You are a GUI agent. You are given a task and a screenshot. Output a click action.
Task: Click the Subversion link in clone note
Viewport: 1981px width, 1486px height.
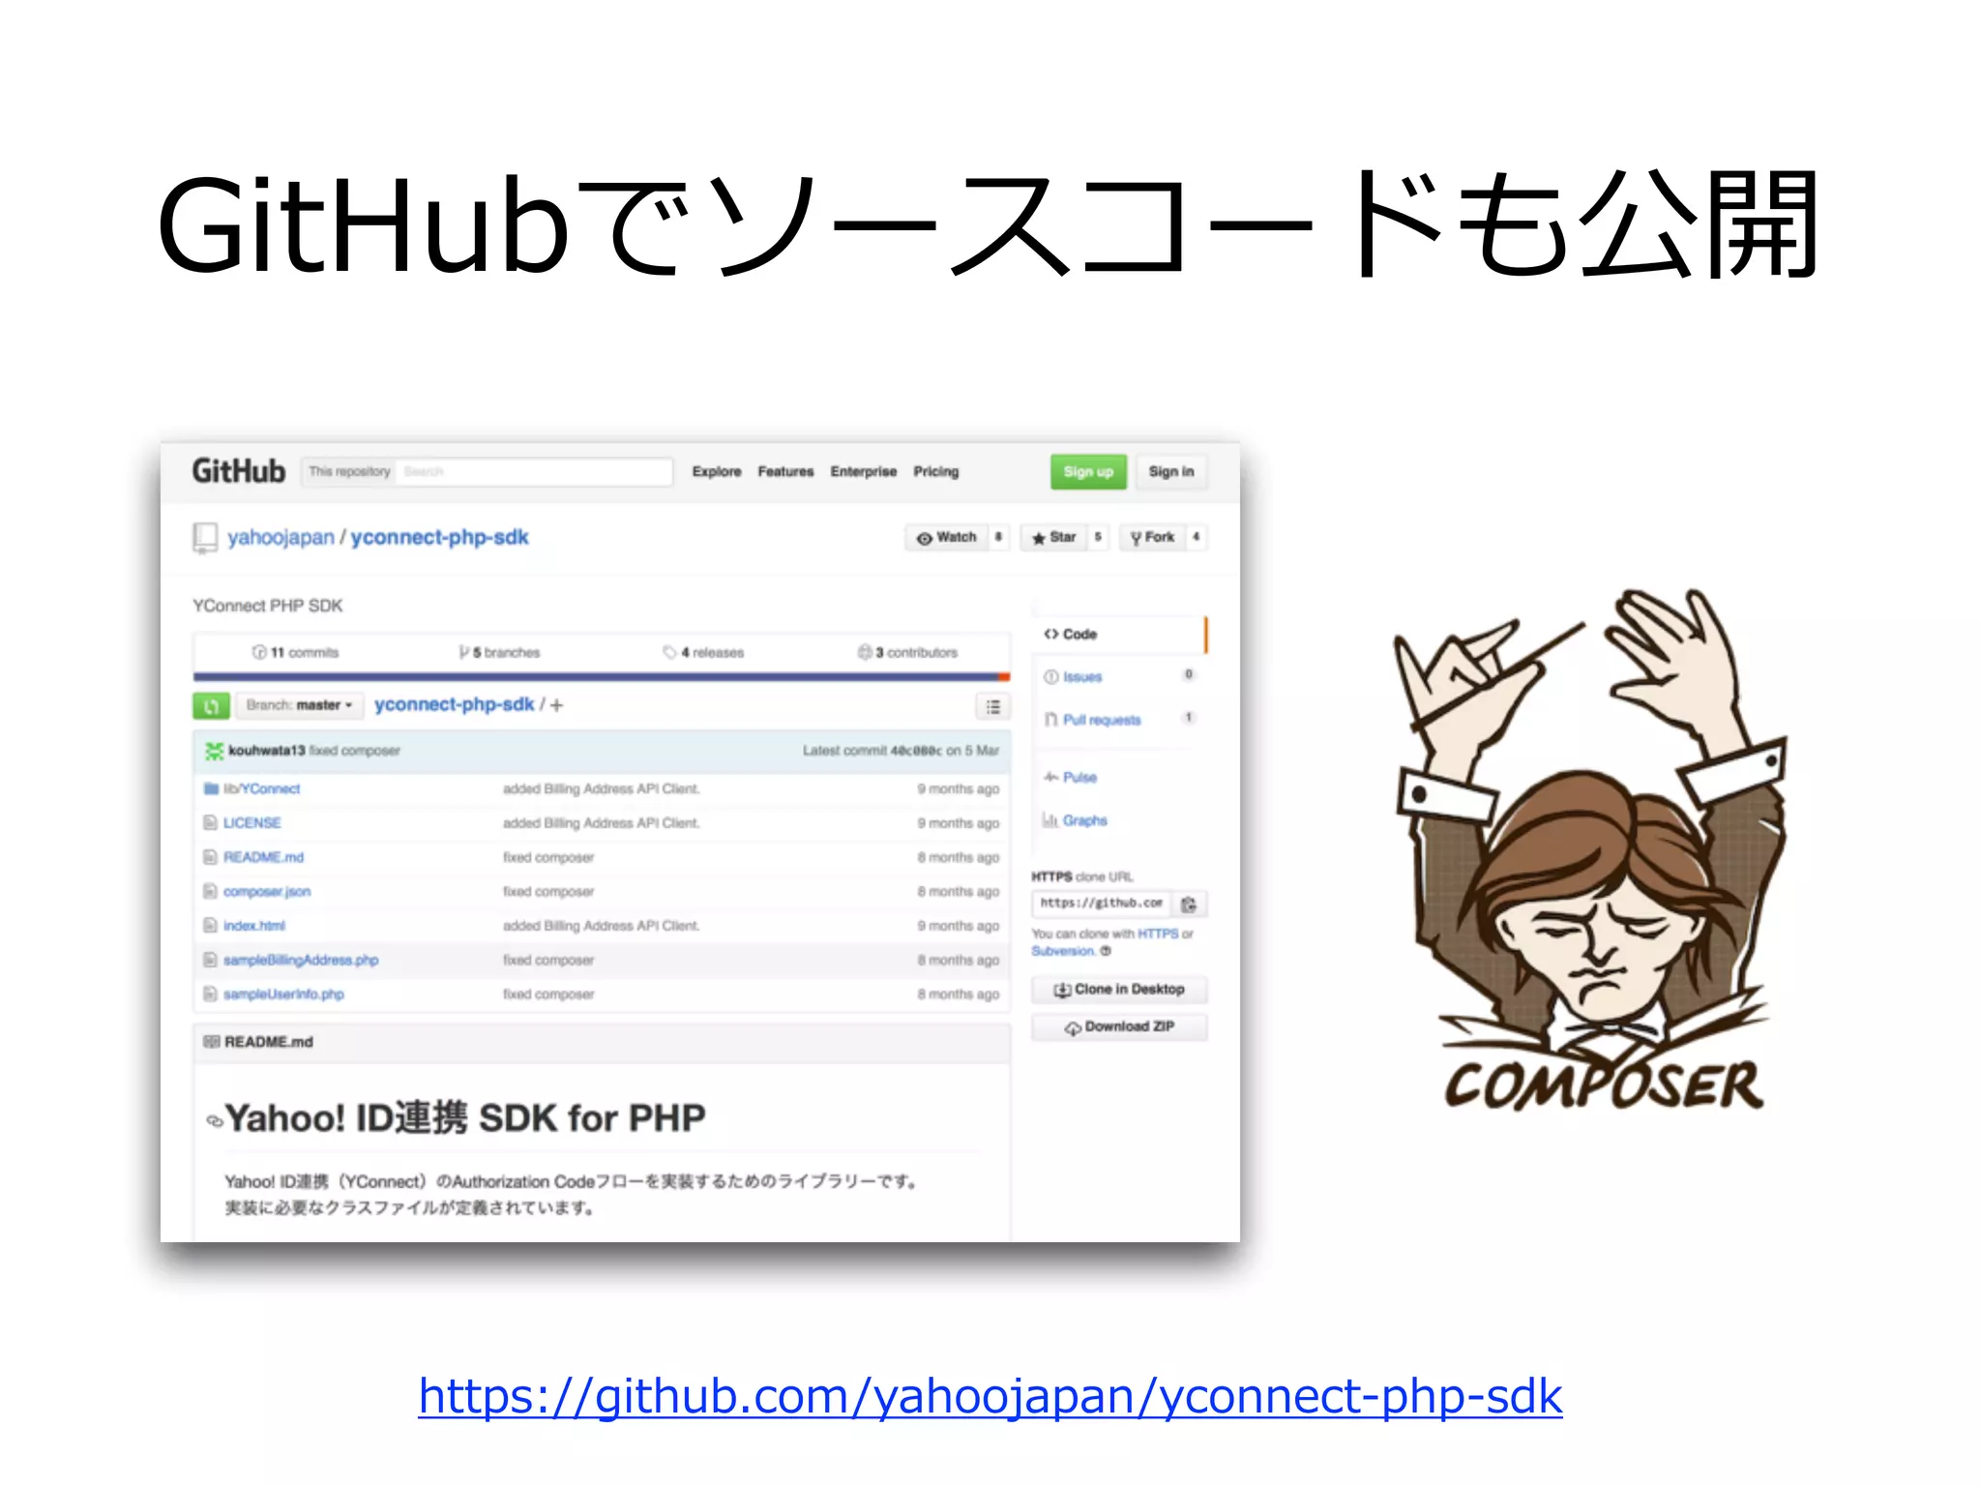tap(1063, 952)
